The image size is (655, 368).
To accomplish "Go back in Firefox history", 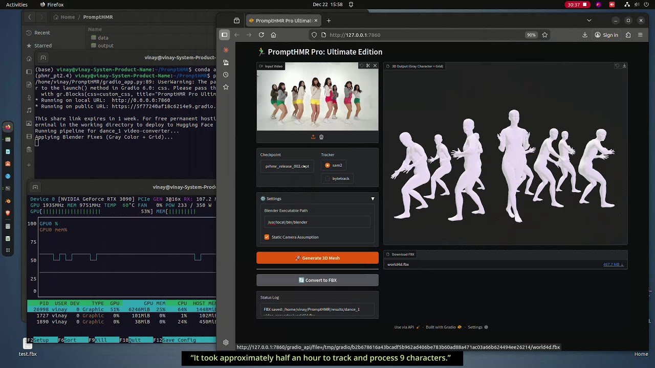I will coord(236,35).
